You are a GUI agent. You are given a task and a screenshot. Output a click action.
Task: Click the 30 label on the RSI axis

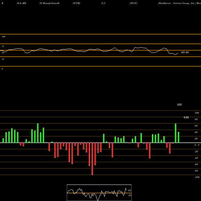(x=3, y=59)
